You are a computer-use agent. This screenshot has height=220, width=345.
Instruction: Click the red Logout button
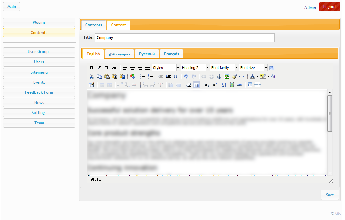coord(329,7)
